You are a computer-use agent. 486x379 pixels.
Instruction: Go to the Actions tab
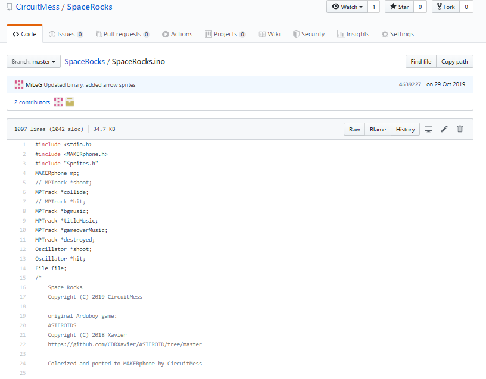pyautogui.click(x=177, y=34)
